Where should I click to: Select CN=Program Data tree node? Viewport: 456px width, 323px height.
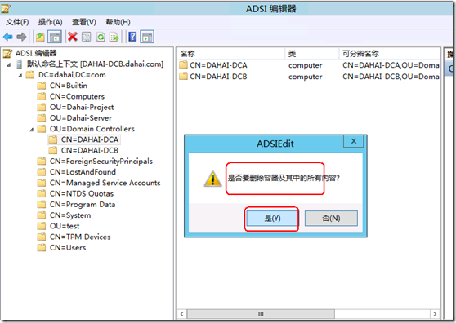[x=83, y=205]
